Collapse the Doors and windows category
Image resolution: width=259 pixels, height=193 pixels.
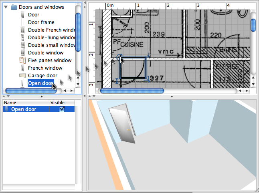[6, 7]
